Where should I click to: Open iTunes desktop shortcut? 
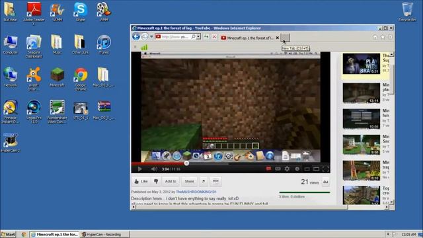[104, 44]
